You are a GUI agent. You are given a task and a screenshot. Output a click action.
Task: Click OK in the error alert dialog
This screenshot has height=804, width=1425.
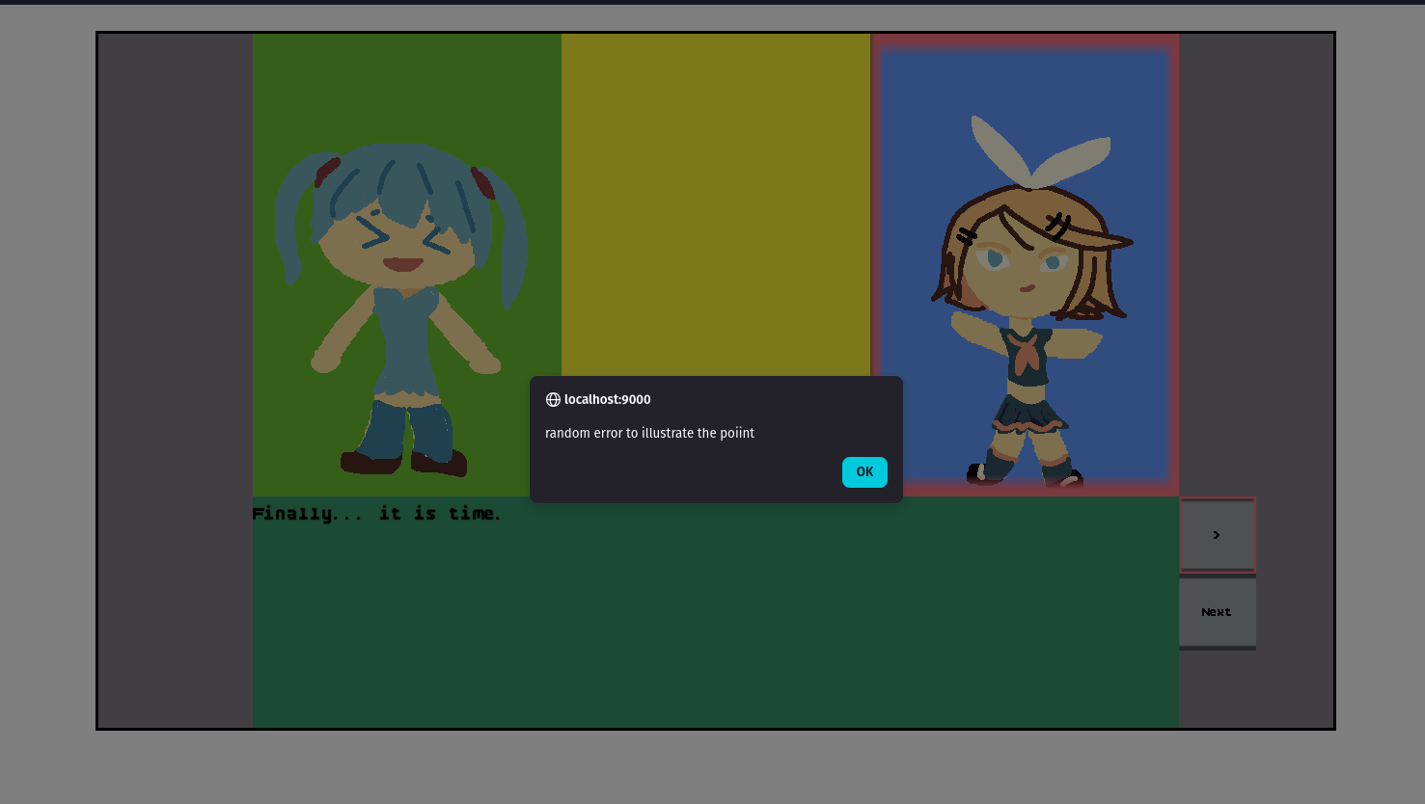[864, 472]
